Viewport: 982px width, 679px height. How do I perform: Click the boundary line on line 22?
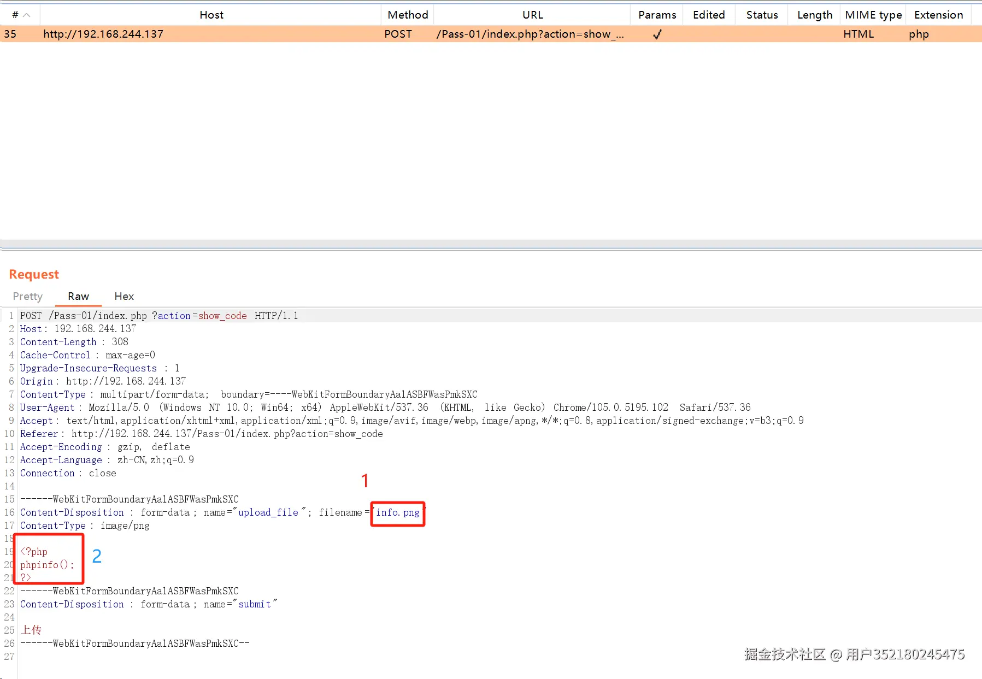pyautogui.click(x=130, y=591)
